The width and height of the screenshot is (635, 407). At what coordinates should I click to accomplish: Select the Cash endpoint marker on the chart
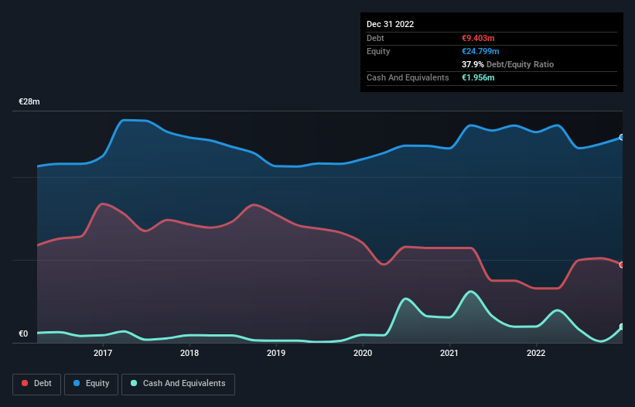point(622,327)
